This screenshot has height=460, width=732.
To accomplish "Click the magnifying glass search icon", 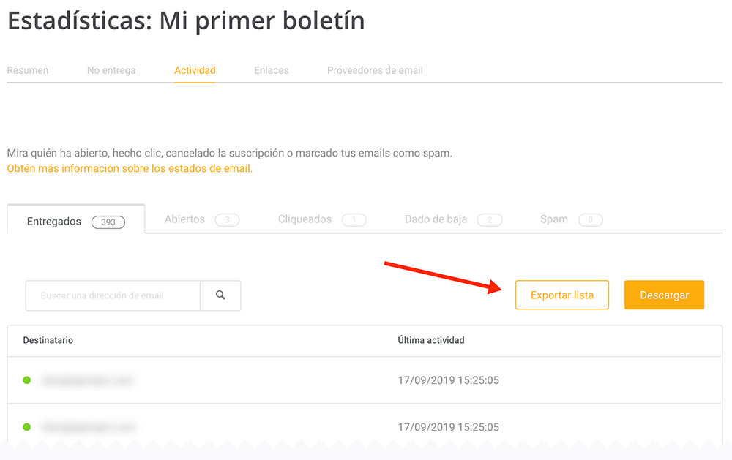I will click(220, 295).
